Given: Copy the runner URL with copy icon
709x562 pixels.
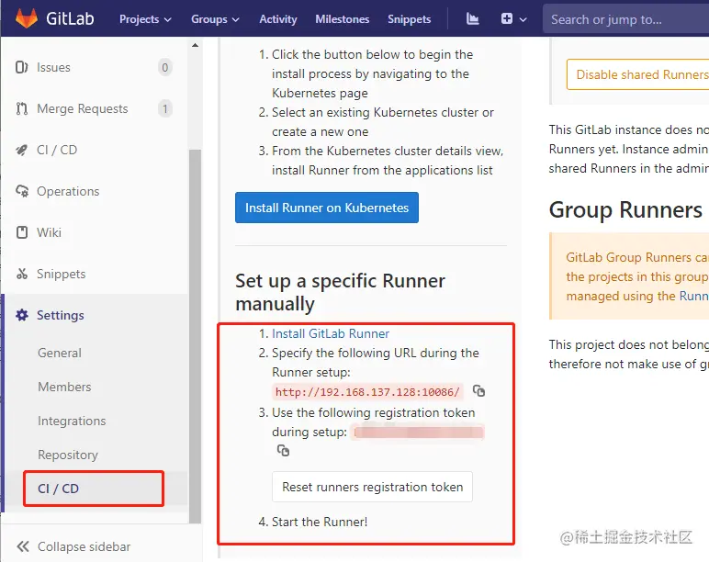Looking at the screenshot, I should [478, 390].
